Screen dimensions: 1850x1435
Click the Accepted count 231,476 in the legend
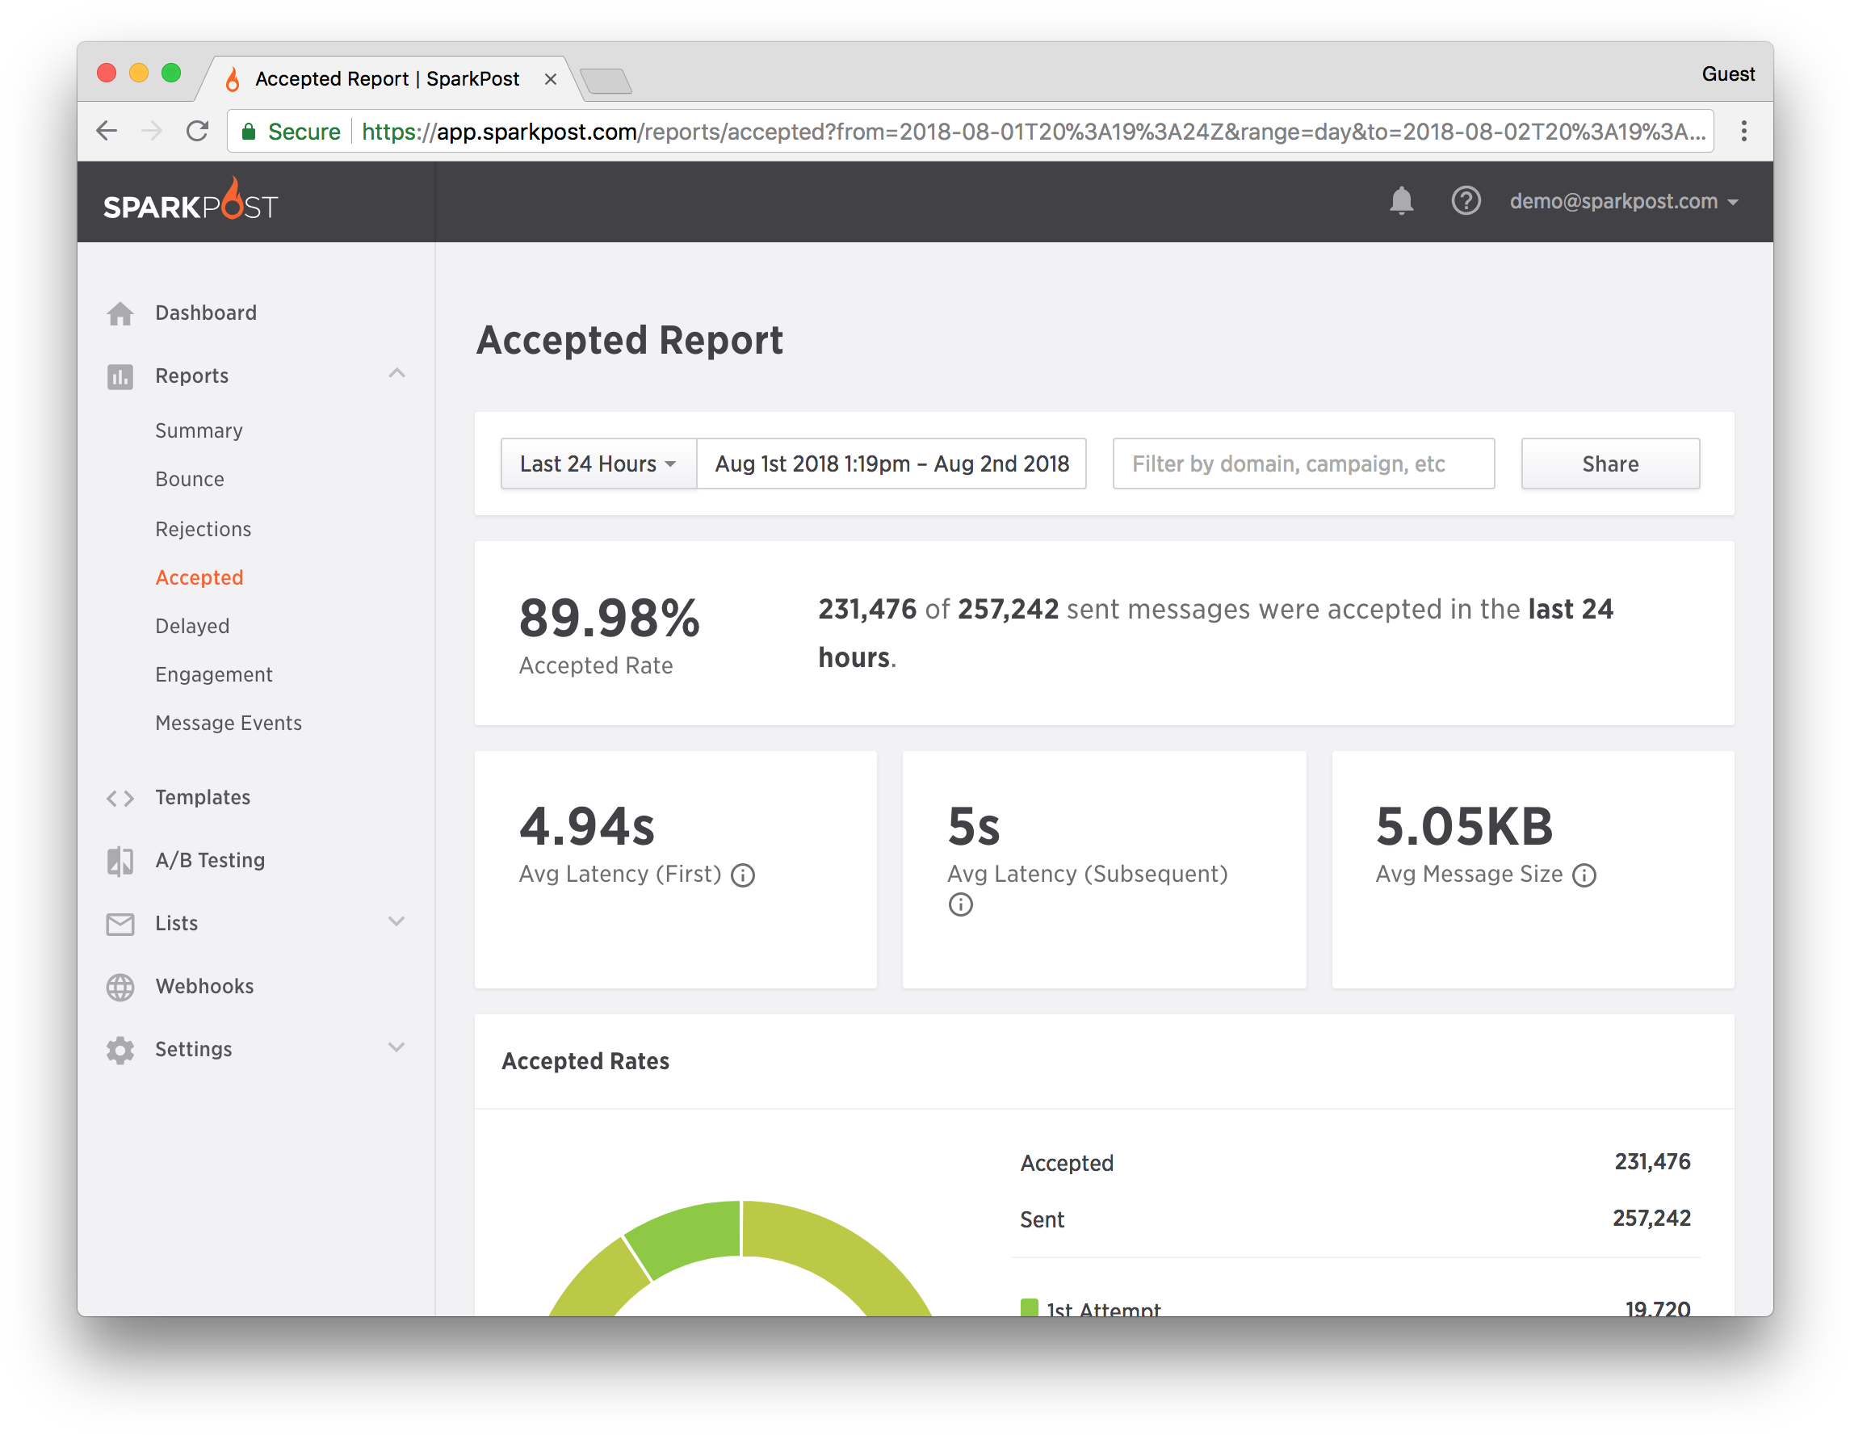coord(1652,1161)
